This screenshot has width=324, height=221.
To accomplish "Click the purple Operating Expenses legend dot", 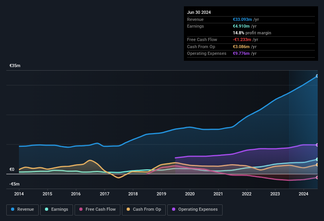I will (x=174, y=210).
